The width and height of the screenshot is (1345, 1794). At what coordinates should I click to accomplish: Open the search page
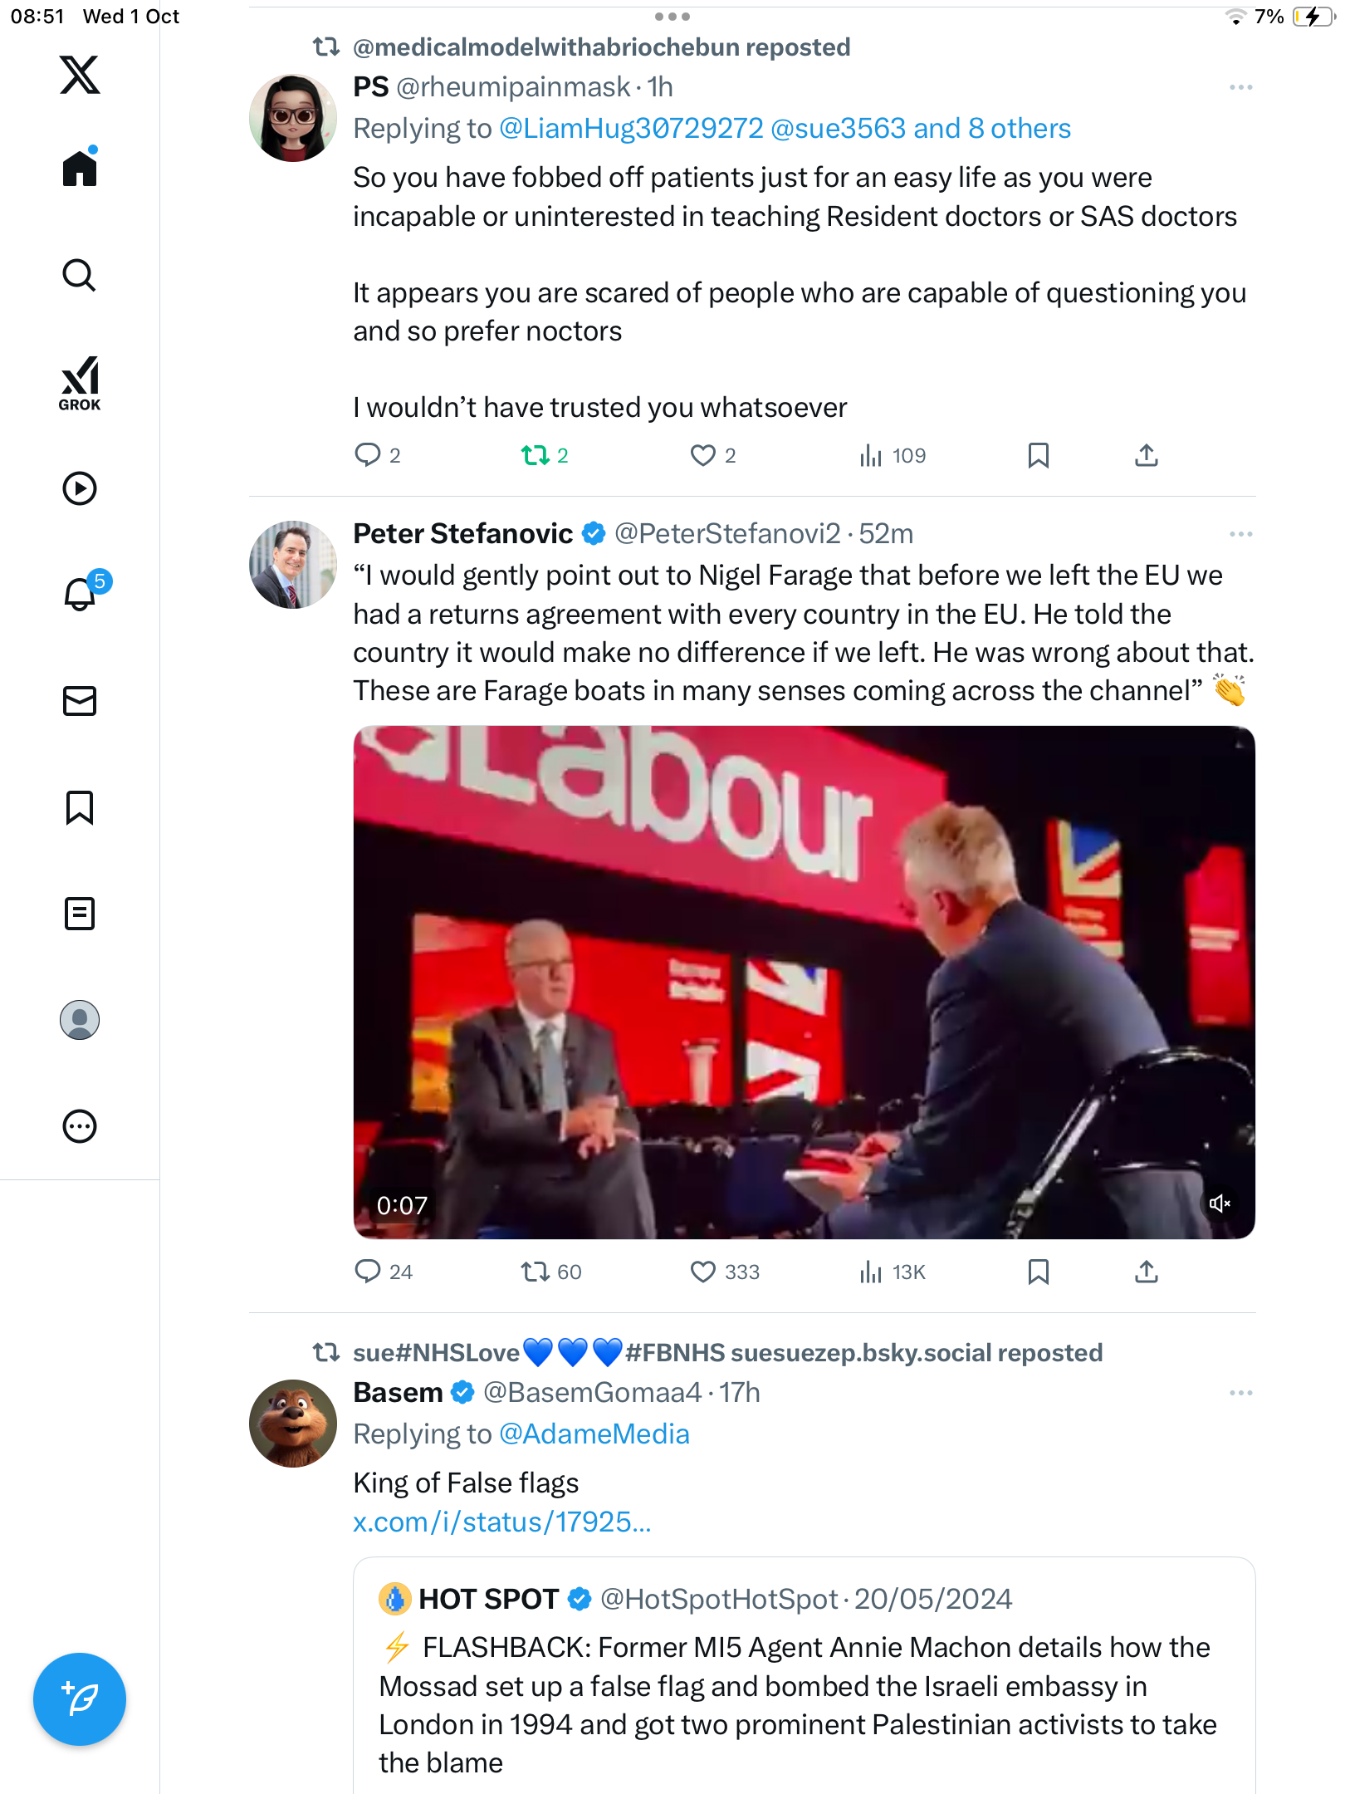click(x=80, y=276)
